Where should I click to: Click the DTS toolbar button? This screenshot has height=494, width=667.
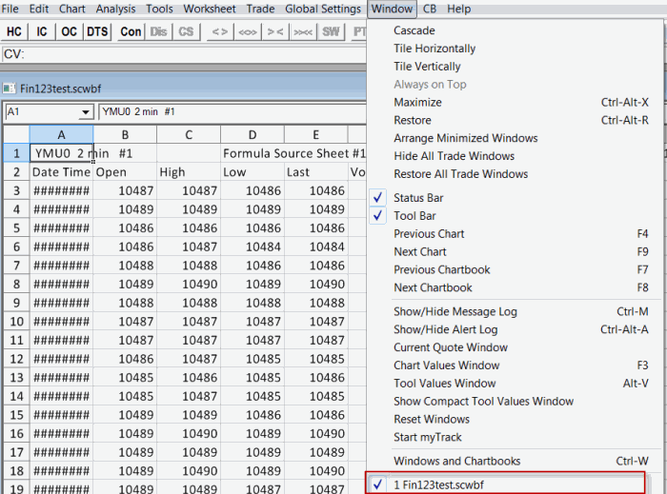(x=97, y=31)
